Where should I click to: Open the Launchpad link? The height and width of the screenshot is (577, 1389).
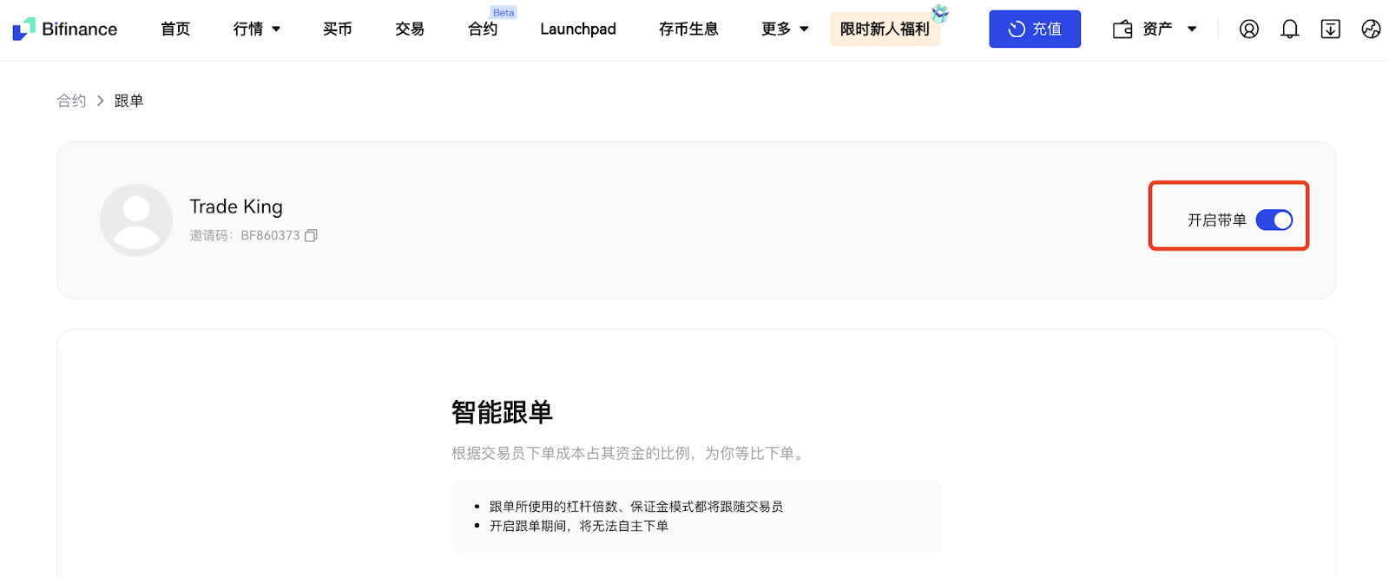click(577, 30)
